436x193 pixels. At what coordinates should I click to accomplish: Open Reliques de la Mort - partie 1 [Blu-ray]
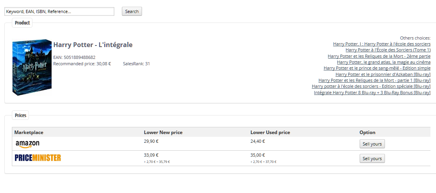[x=375, y=80]
